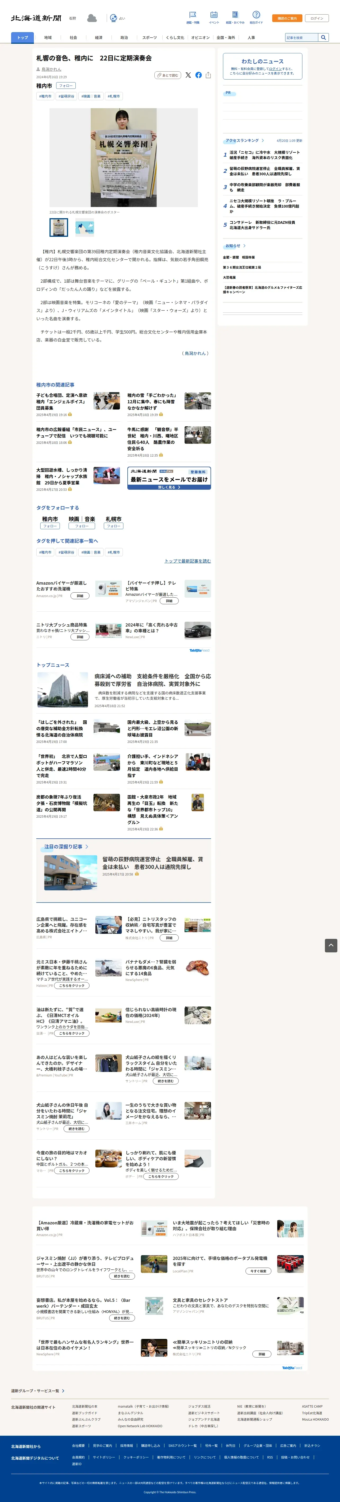Type in the 記事を検索 search field

(301, 37)
